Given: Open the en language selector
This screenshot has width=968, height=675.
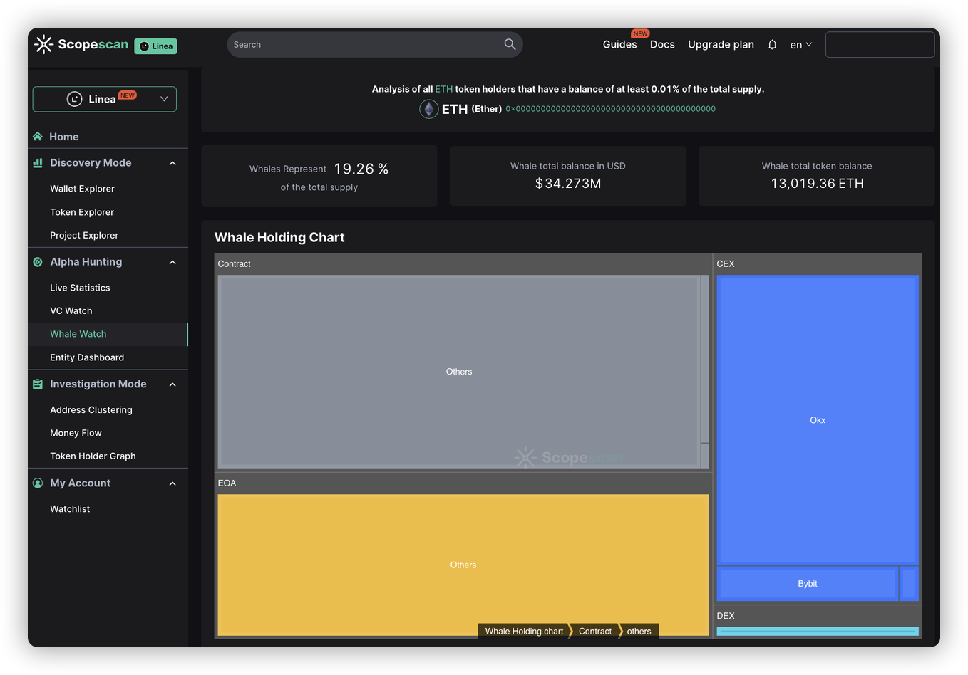Looking at the screenshot, I should coord(800,45).
